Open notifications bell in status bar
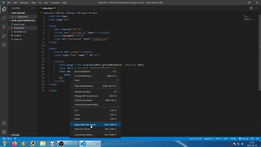Image resolution: width=261 pixels, height=147 pixels. pos(257,138)
